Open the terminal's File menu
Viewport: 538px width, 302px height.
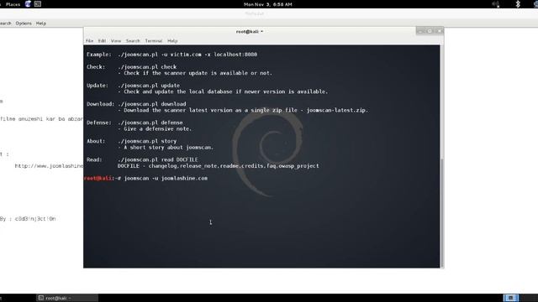click(x=90, y=41)
